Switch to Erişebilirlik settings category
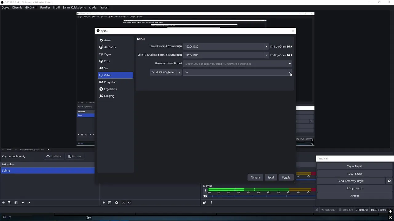This screenshot has height=221, width=394. [115, 89]
